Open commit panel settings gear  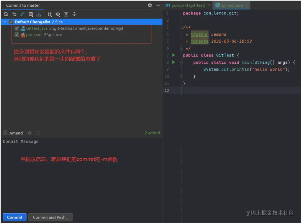(x=150, y=5)
